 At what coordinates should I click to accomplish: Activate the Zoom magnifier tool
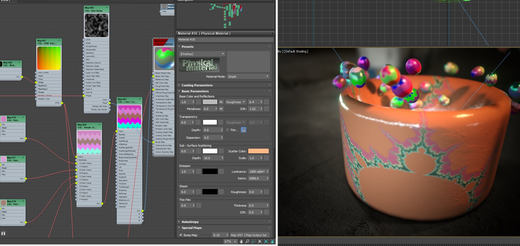pyautogui.click(x=247, y=241)
